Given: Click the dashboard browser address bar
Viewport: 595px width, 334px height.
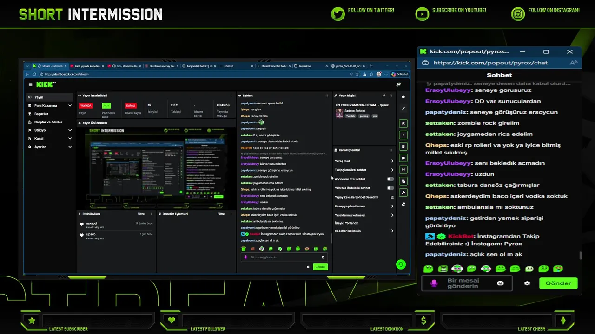Looking at the screenshot, I should 200,74.
